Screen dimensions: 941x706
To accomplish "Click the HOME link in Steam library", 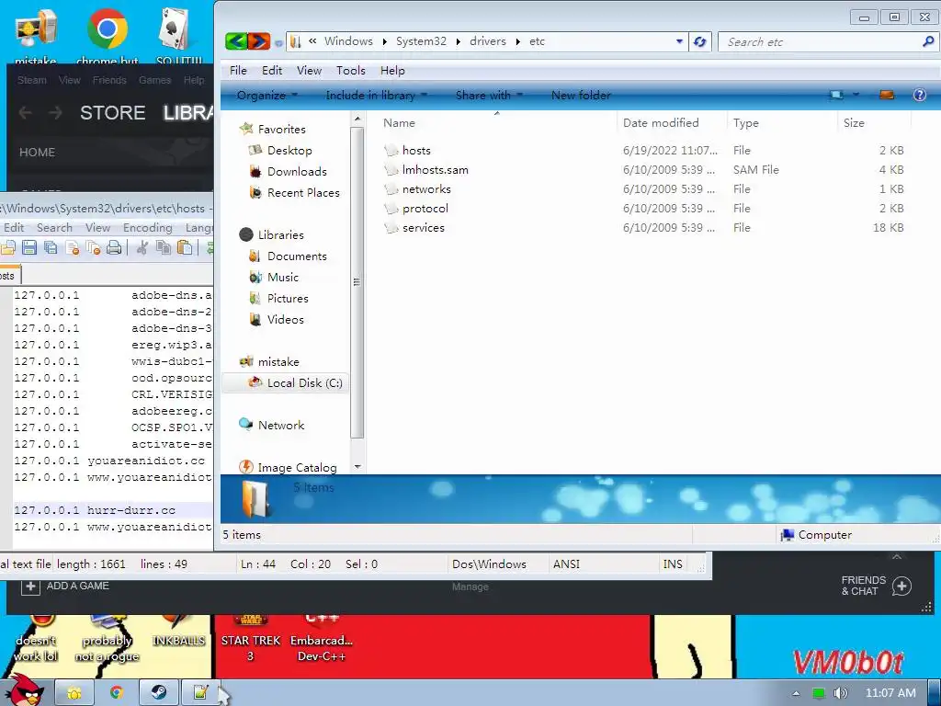I will click(37, 153).
